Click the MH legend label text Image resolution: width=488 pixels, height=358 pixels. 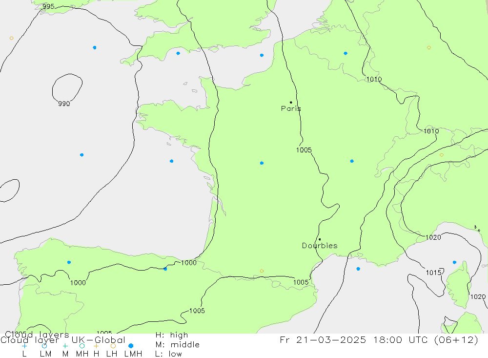(x=82, y=354)
